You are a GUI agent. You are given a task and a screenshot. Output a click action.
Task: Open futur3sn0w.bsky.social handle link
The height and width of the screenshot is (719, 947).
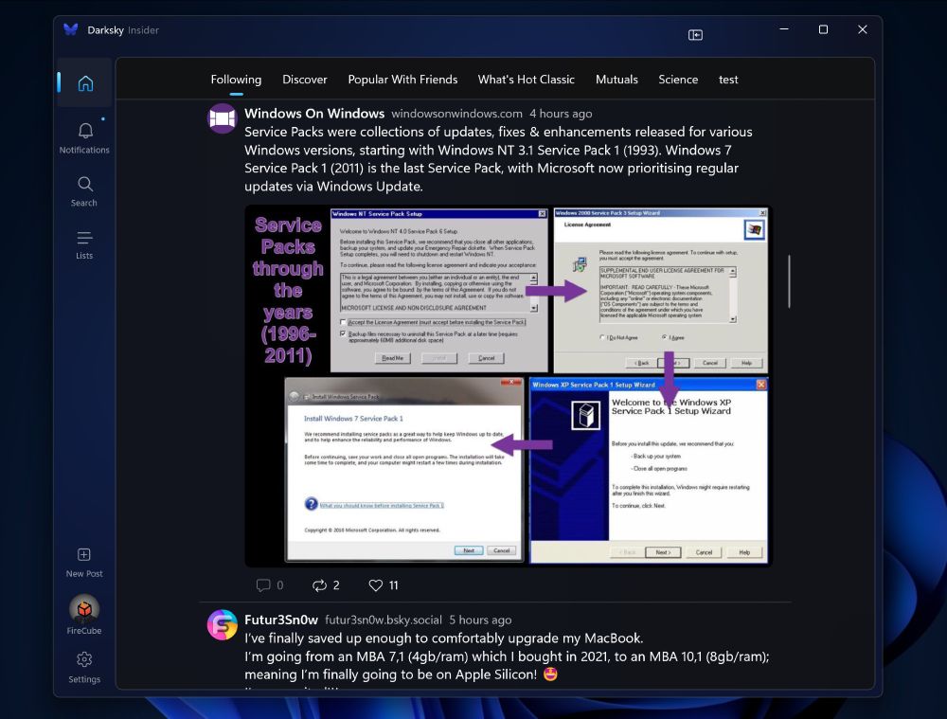(384, 620)
